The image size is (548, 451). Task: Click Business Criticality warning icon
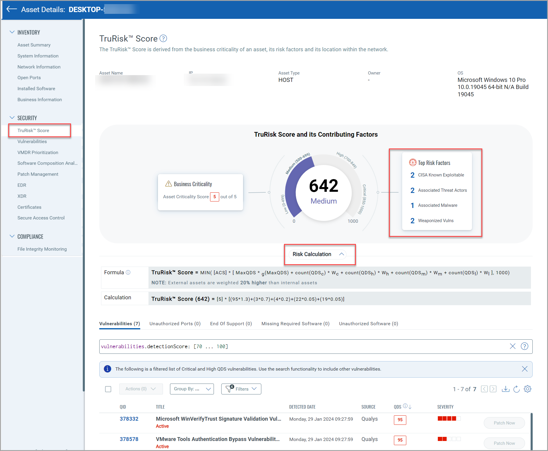coord(169,184)
